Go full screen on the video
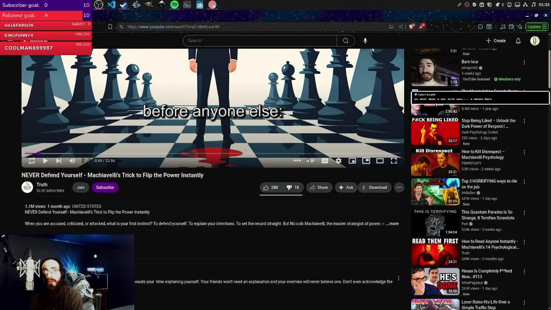 pyautogui.click(x=393, y=161)
